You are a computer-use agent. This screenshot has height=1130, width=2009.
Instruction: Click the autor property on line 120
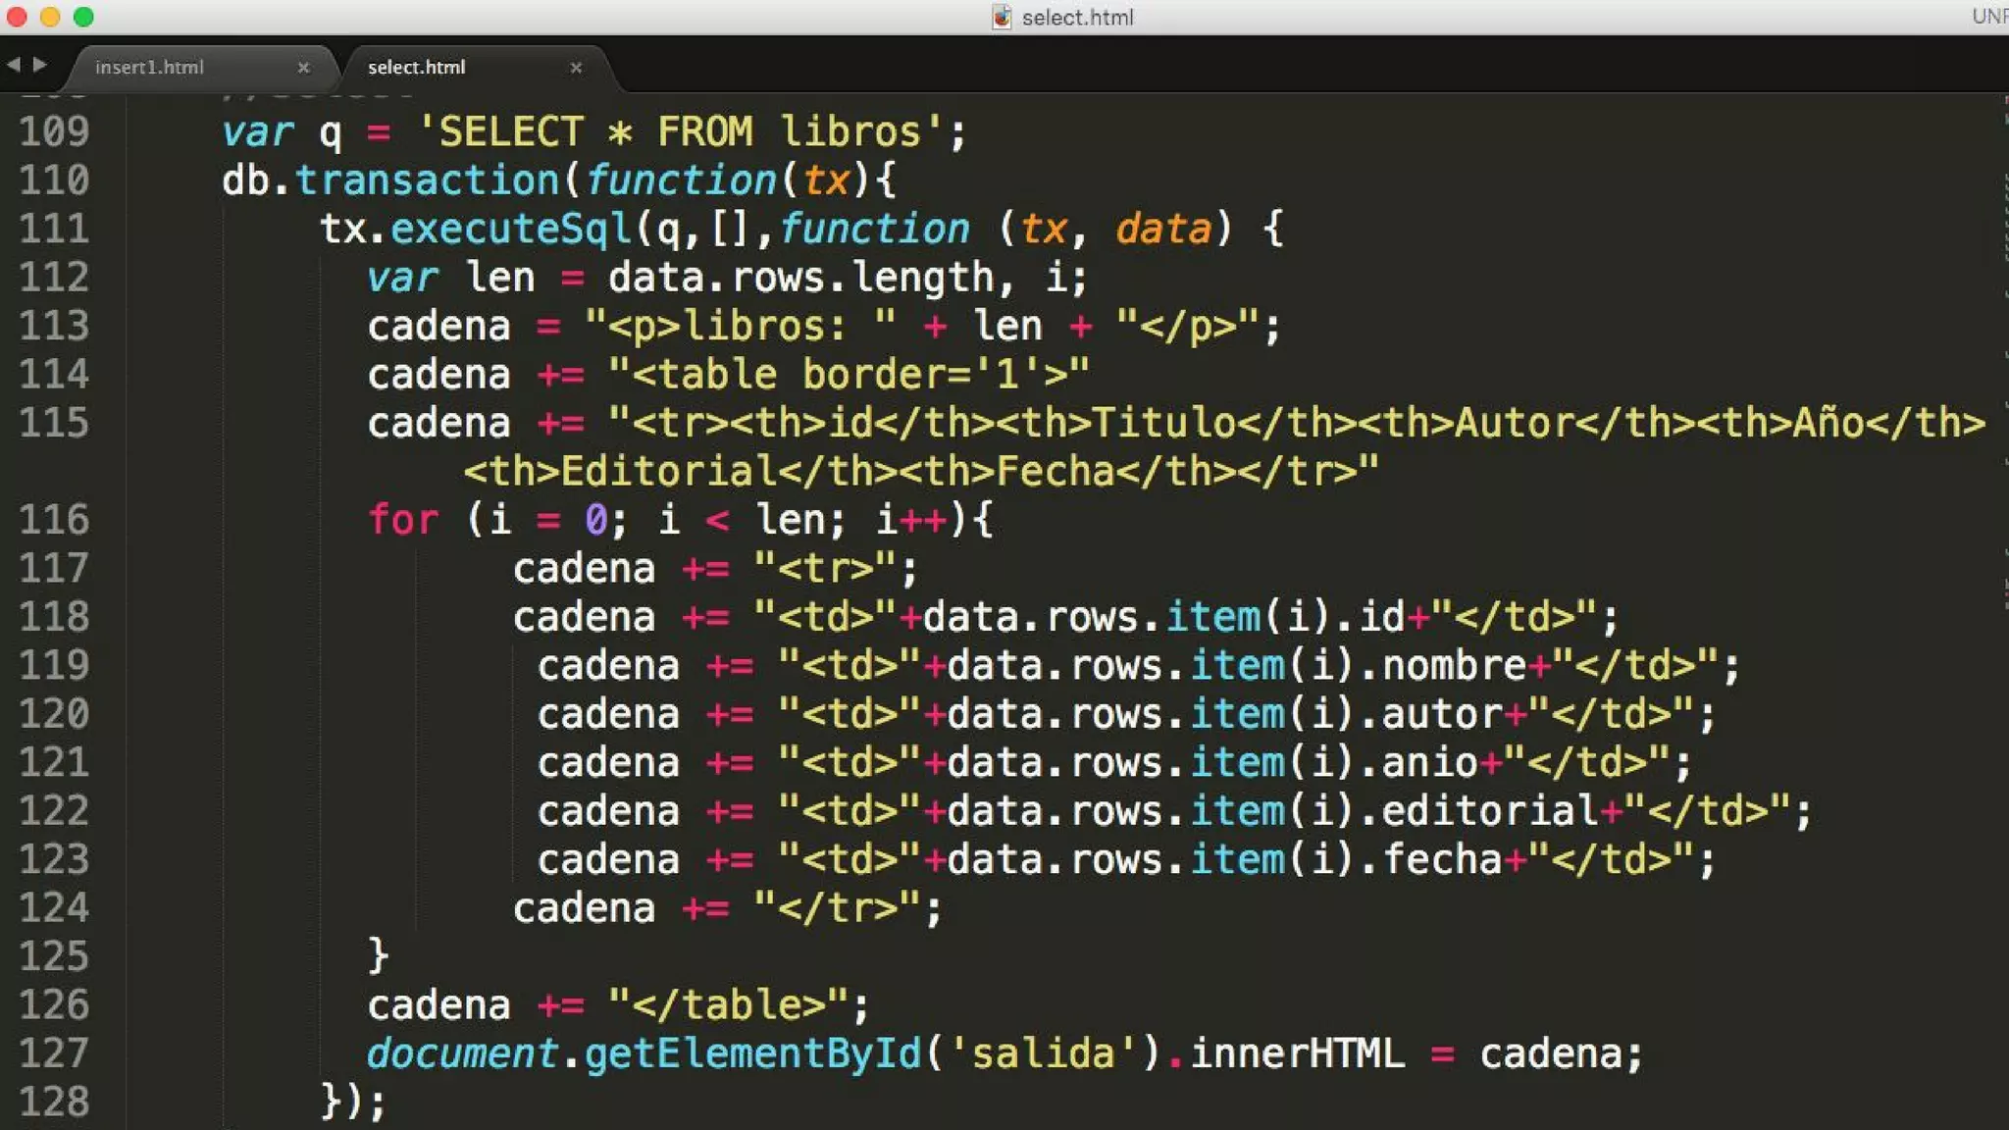coord(1442,714)
